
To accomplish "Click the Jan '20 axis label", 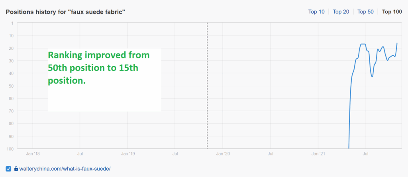I will pyautogui.click(x=223, y=154).
